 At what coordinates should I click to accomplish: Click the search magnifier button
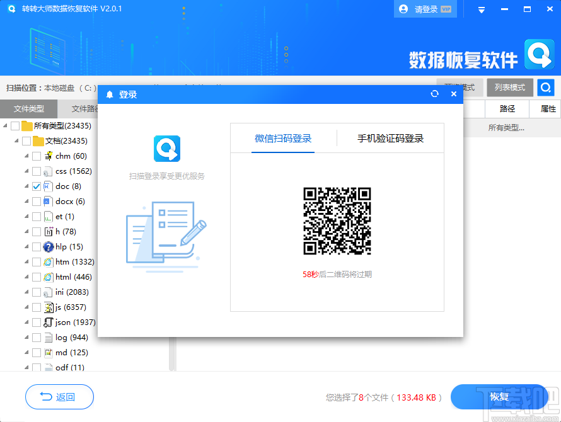546,88
